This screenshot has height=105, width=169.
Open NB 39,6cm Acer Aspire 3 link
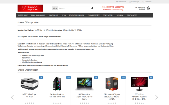tap(84, 97)
